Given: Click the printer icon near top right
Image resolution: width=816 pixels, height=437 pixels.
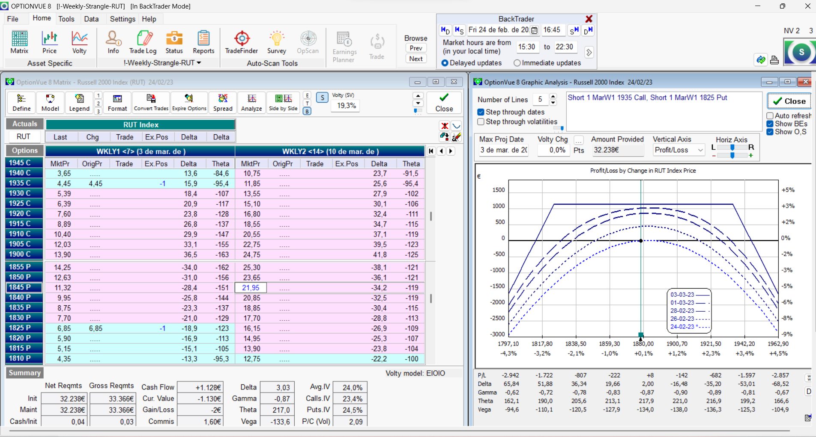Looking at the screenshot, I should click(x=774, y=60).
